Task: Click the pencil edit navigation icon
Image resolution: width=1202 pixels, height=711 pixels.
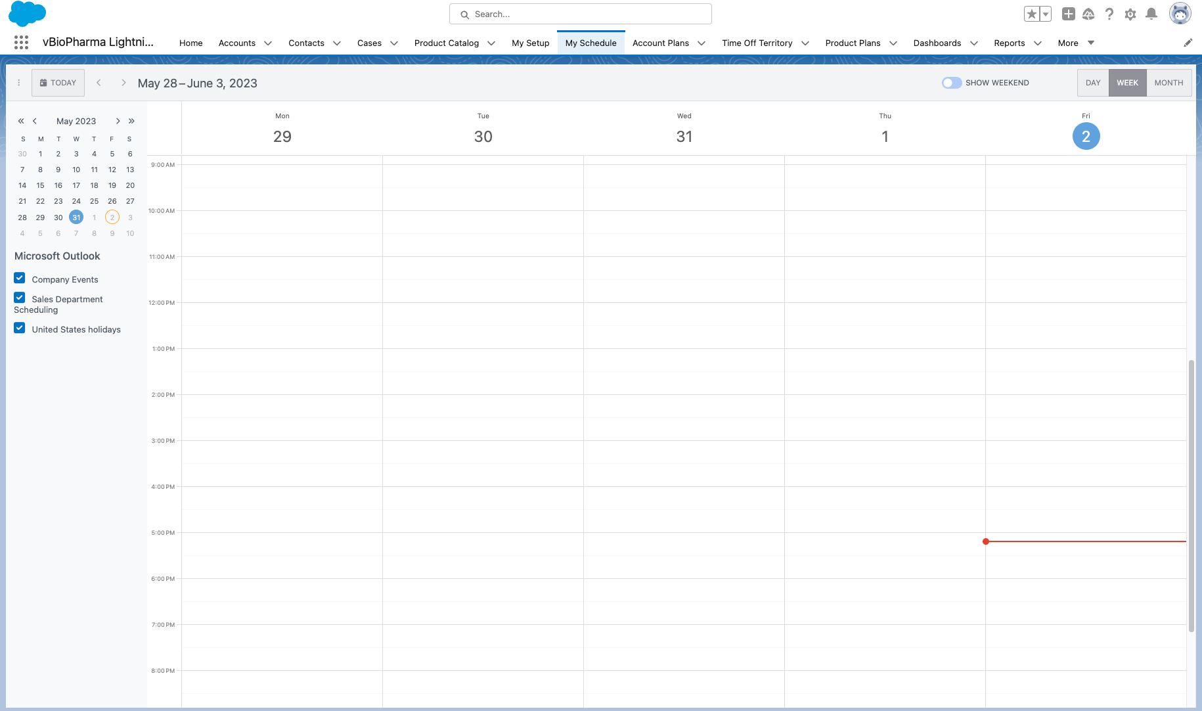Action: tap(1188, 43)
